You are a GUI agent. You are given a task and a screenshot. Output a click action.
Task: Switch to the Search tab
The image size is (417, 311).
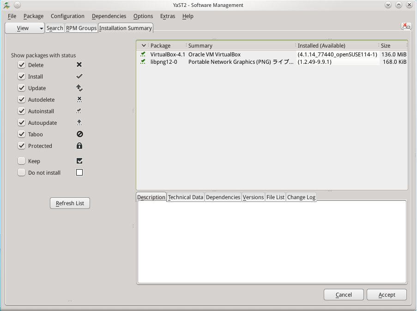click(55, 28)
